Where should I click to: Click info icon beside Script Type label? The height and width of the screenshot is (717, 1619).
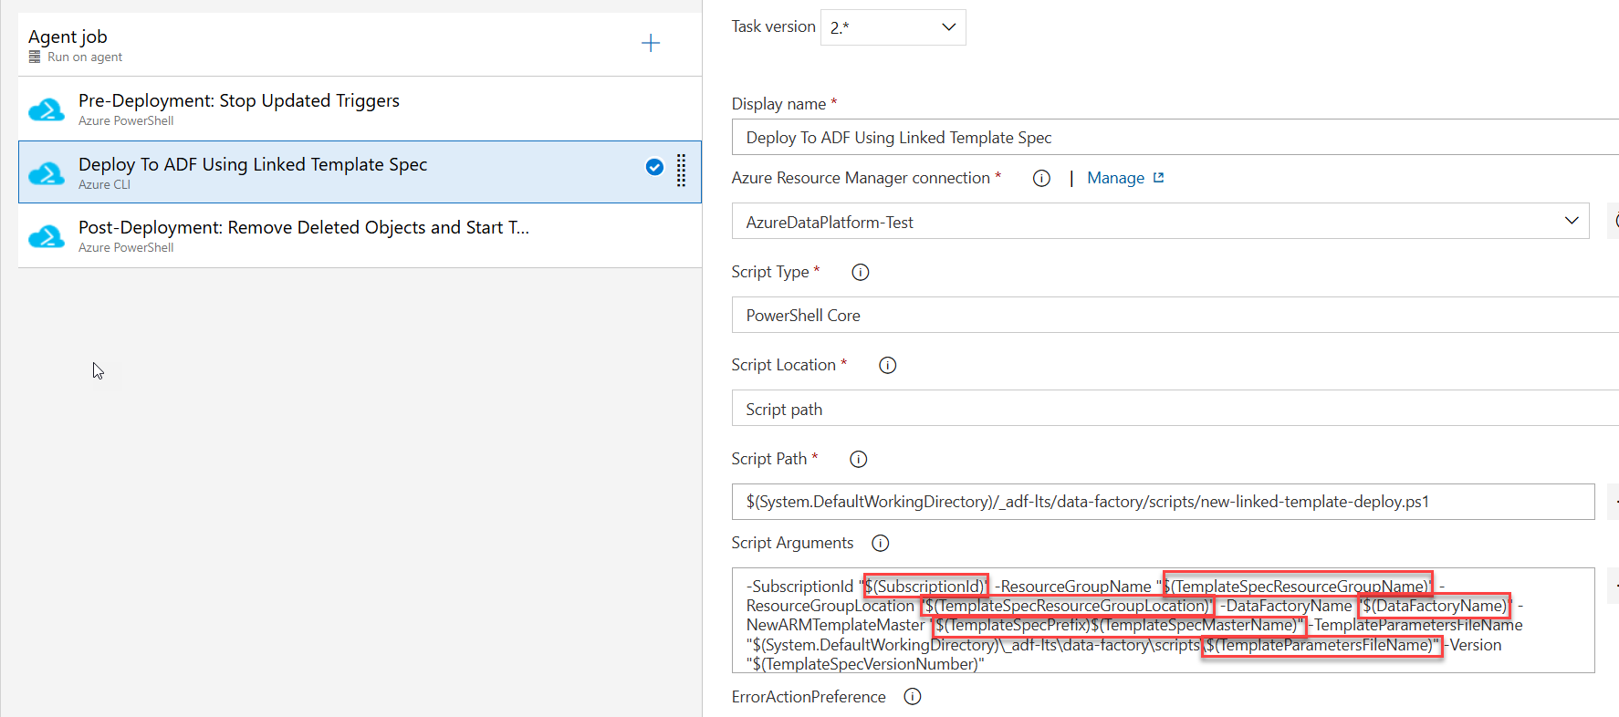click(x=860, y=272)
